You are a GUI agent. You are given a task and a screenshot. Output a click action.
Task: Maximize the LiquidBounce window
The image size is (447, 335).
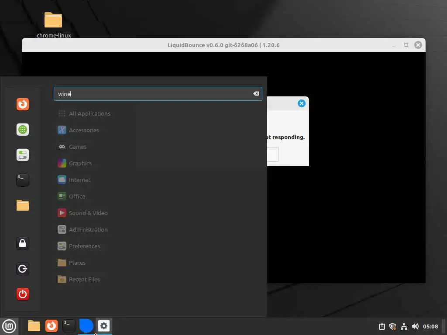406,45
